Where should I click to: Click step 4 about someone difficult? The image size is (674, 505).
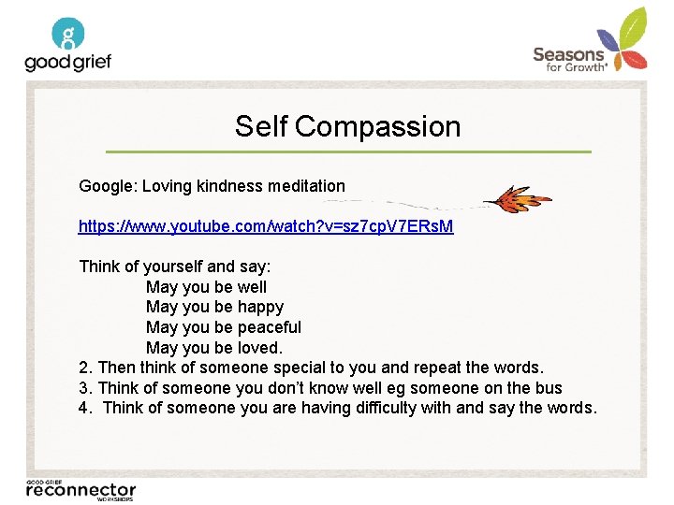click(x=338, y=408)
